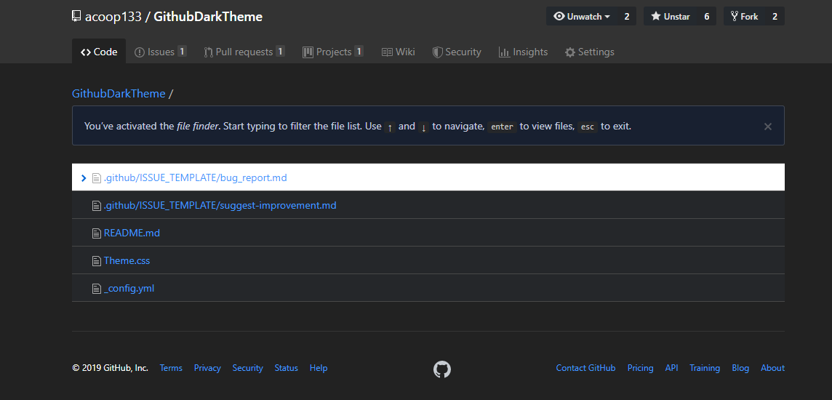The width and height of the screenshot is (832, 400).
Task: View the 6 stargazers count
Action: (x=707, y=17)
